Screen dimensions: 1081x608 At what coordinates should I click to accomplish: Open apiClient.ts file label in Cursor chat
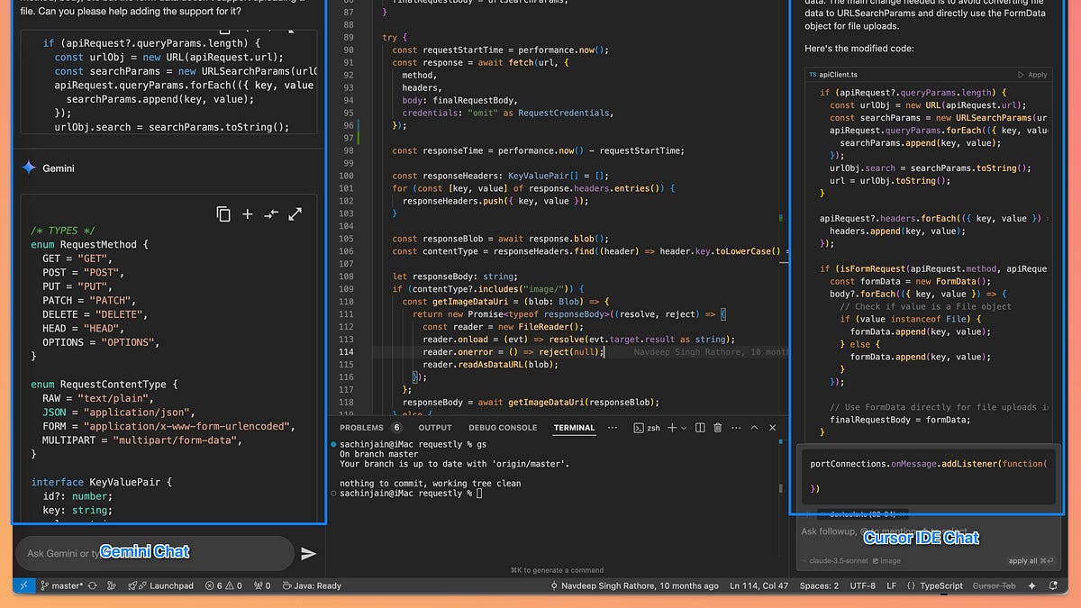tap(832, 75)
